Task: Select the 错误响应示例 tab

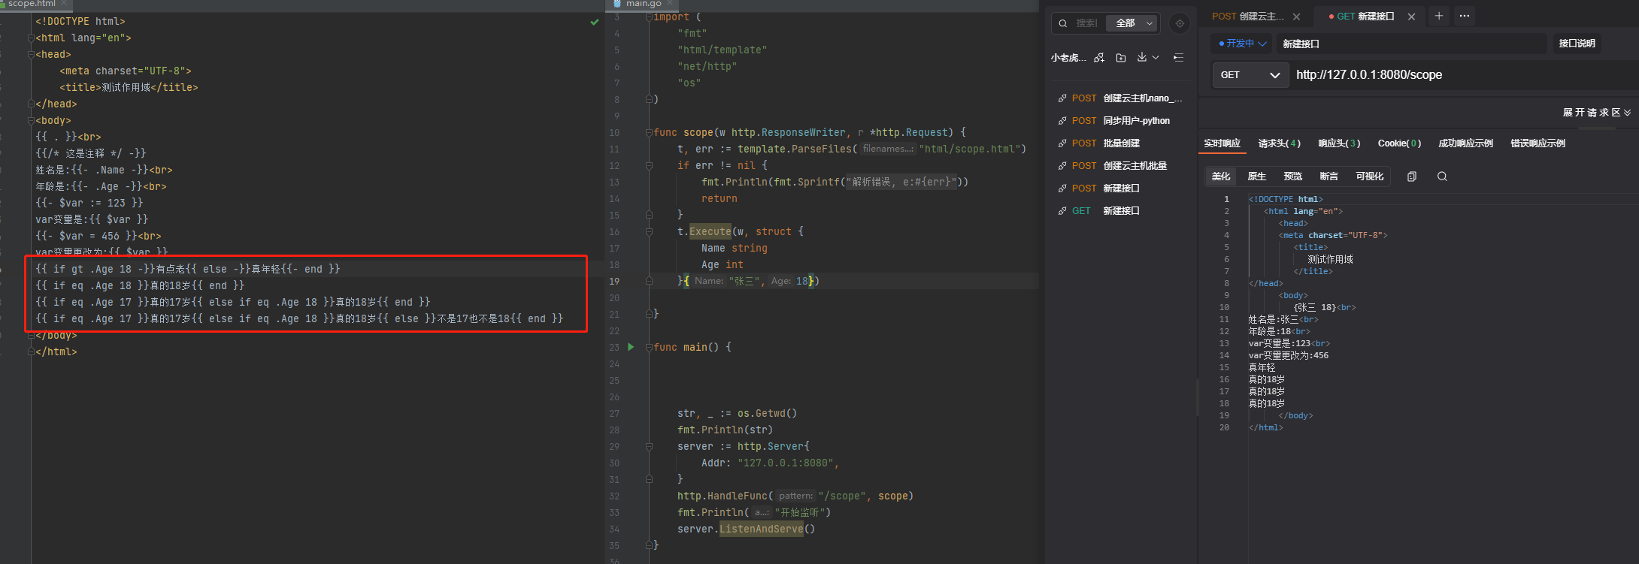Action: [x=1538, y=143]
